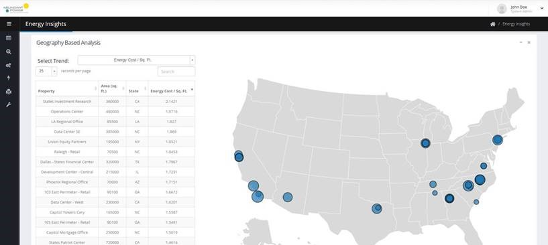Click the San Francisco area map marker
The height and width of the screenshot is (245, 548).
pos(239,157)
